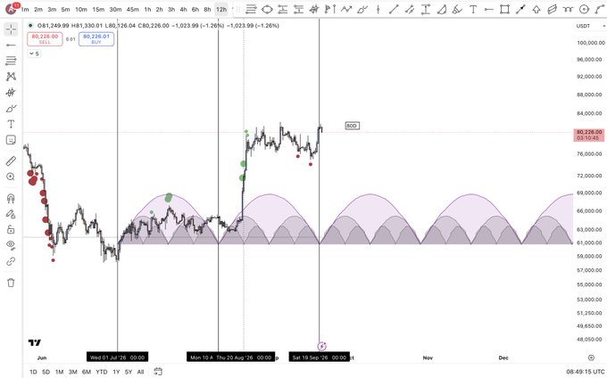Select the rectangle tool in top toolbar
This screenshot has width=607, height=378.
click(x=504, y=9)
